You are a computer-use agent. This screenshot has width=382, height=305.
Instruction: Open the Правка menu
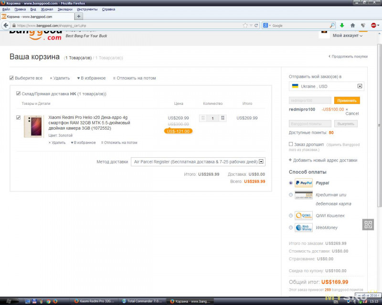click(20, 9)
